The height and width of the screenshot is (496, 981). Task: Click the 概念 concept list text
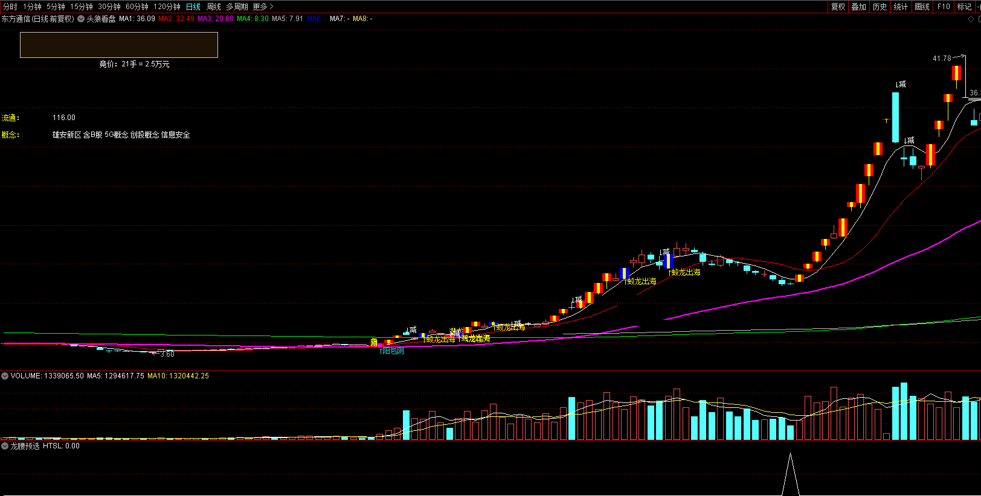121,135
